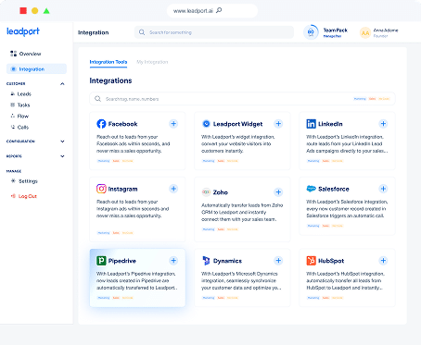
Task: Click the Integrations heading
Action: tap(110, 80)
